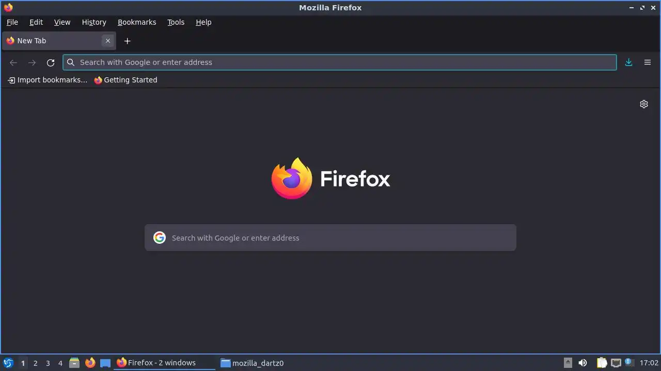Open the network tray icon
The width and height of the screenshot is (661, 371).
tap(616, 363)
